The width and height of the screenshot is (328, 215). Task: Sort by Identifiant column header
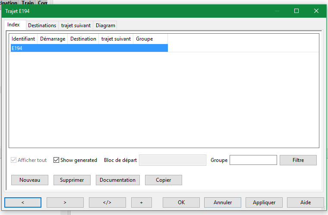pyautogui.click(x=23, y=39)
